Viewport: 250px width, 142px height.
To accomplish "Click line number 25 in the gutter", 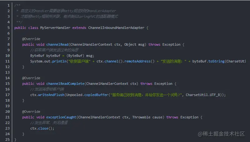I will [x=7, y=140].
